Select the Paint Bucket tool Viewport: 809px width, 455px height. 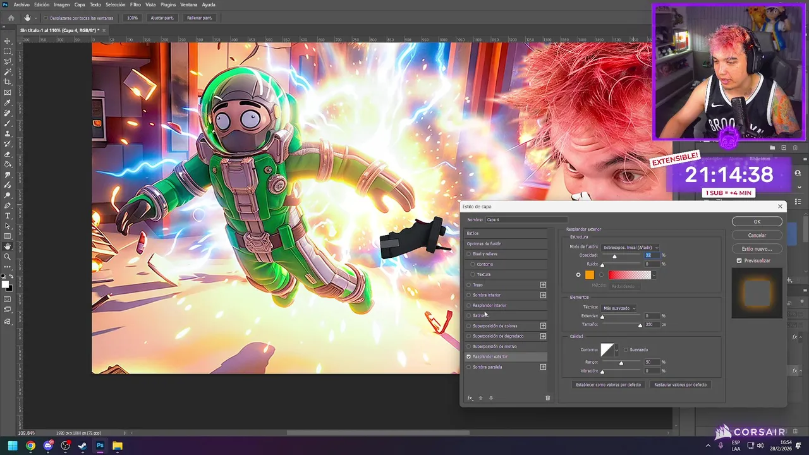point(8,164)
